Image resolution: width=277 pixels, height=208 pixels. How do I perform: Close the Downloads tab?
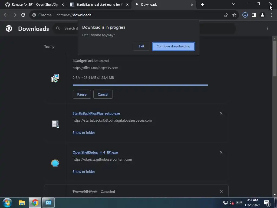(x=192, y=5)
